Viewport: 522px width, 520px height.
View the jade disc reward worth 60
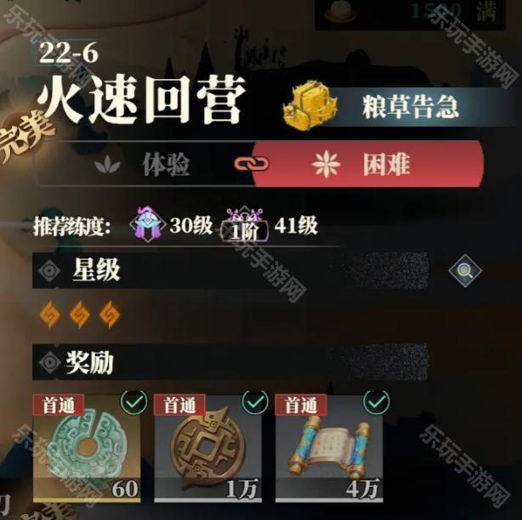[x=87, y=449]
